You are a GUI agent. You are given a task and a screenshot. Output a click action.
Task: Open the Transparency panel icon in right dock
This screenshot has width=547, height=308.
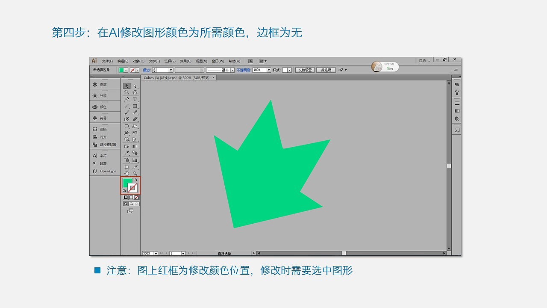click(x=457, y=118)
